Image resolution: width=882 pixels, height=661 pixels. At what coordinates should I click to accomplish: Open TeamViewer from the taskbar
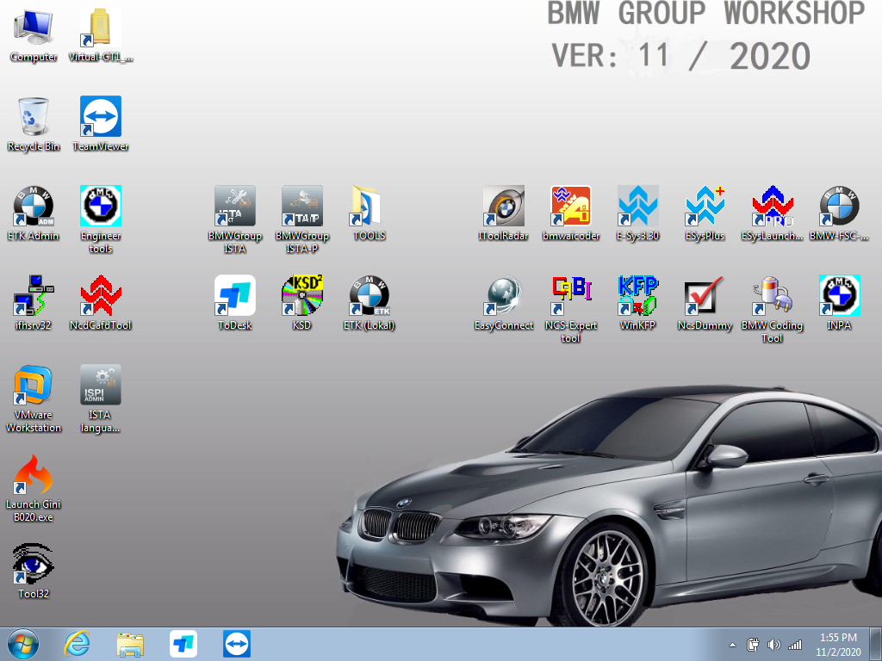236,643
